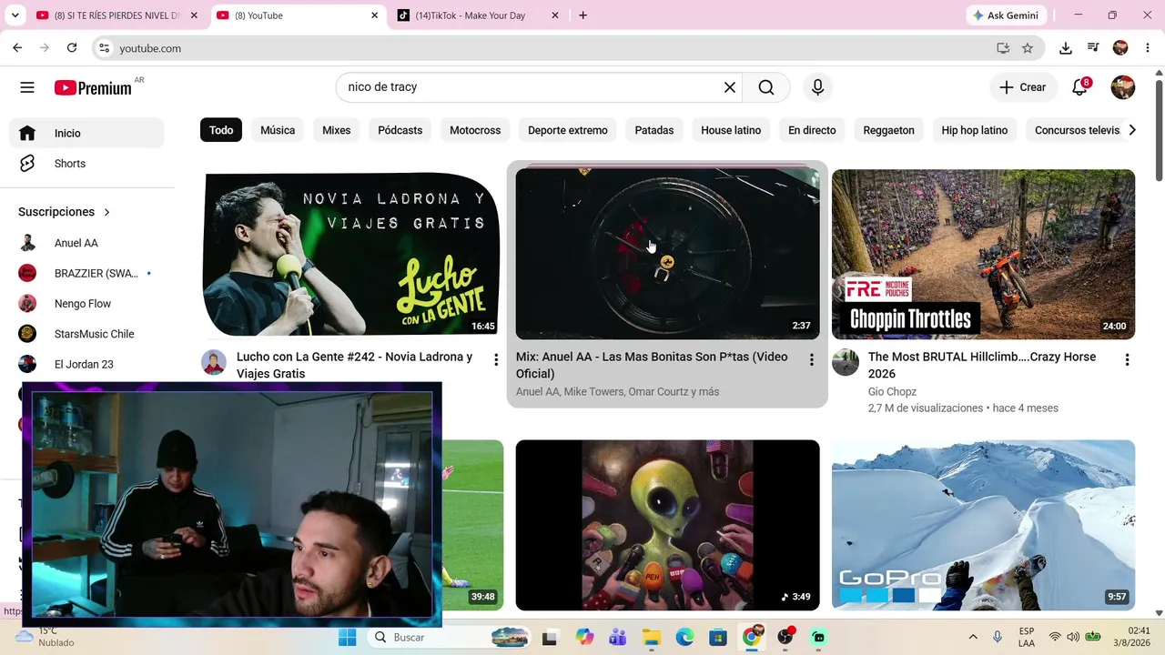Select the Reggaeton filter chip
The width and height of the screenshot is (1165, 655).
888,130
